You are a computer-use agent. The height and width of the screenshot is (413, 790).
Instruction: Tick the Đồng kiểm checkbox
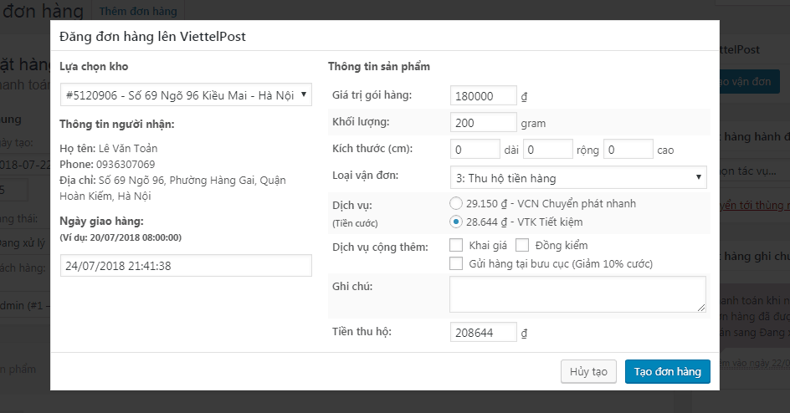click(522, 245)
